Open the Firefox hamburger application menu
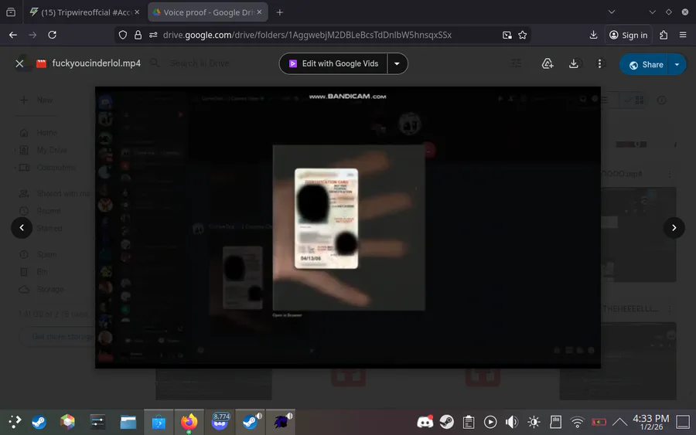696x435 pixels. pyautogui.click(x=683, y=35)
